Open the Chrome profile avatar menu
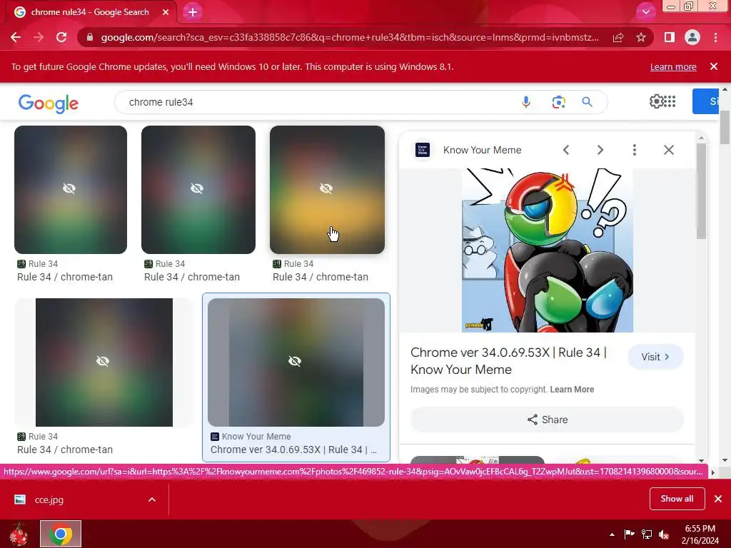 [x=692, y=37]
